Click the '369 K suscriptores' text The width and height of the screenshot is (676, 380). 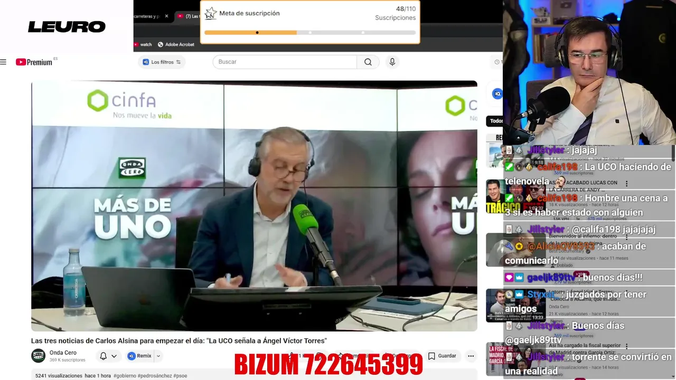tap(67, 360)
